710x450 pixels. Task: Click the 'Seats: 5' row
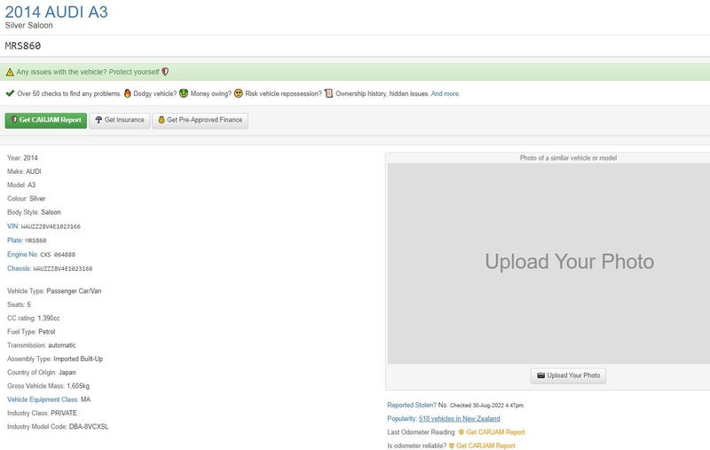point(19,304)
